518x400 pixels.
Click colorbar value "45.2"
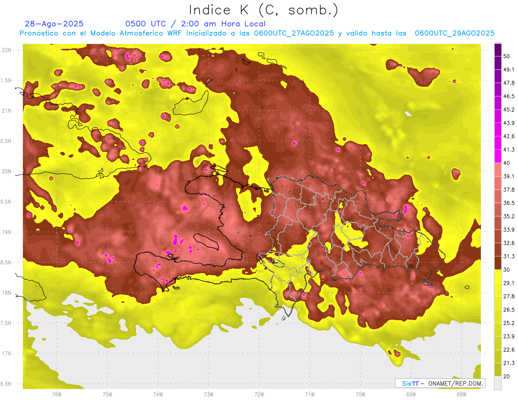point(509,110)
